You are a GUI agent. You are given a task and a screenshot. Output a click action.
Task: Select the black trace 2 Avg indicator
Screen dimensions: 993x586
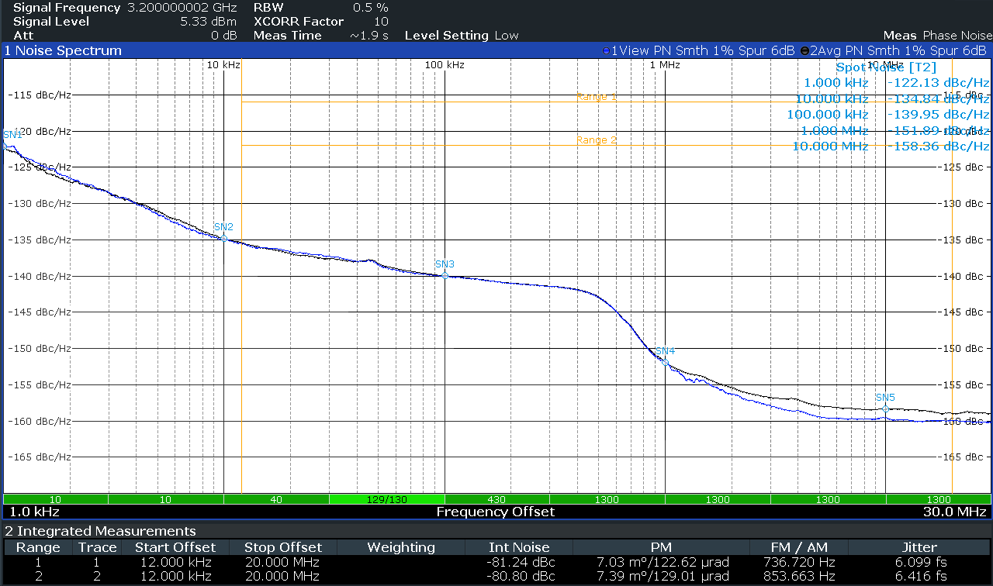(x=893, y=50)
